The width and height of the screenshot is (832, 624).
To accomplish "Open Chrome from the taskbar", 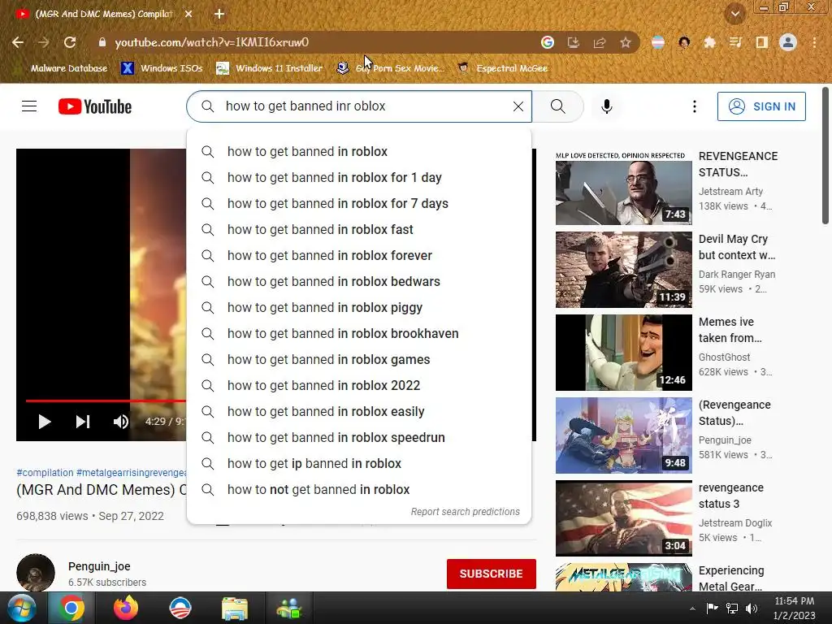I will pos(71,608).
